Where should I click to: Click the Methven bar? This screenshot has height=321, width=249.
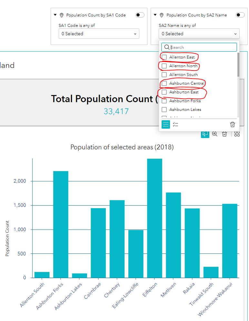(x=174, y=235)
